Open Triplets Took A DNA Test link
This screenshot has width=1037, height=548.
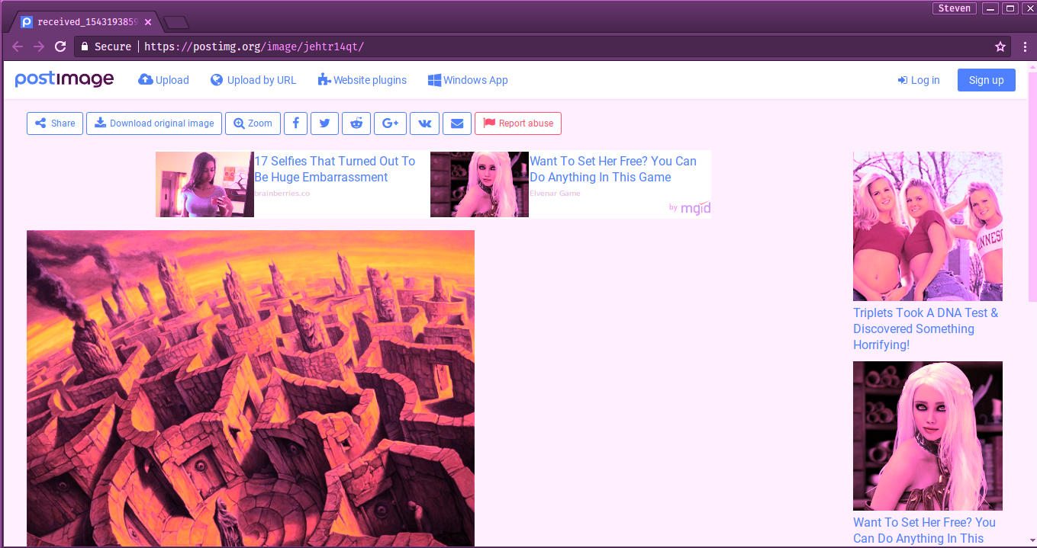926,328
